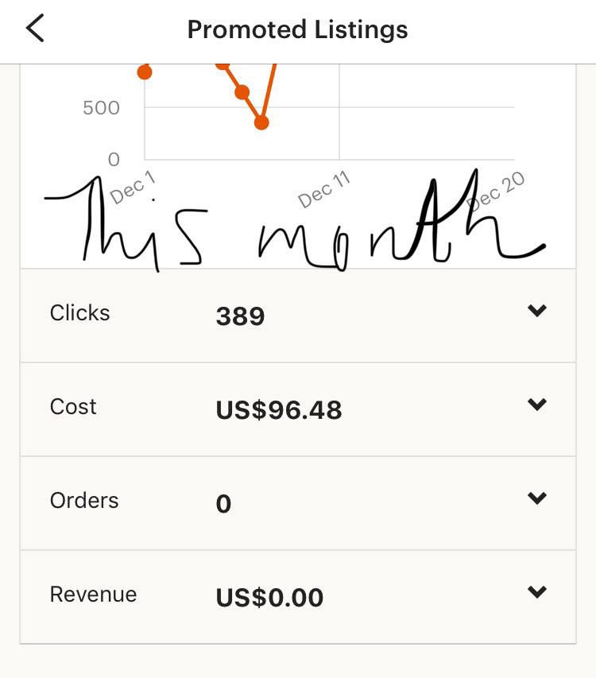Tap the Promoted Listings title

[x=298, y=29]
